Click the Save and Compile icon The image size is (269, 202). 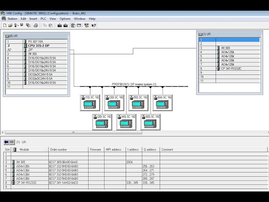coord(28,25)
